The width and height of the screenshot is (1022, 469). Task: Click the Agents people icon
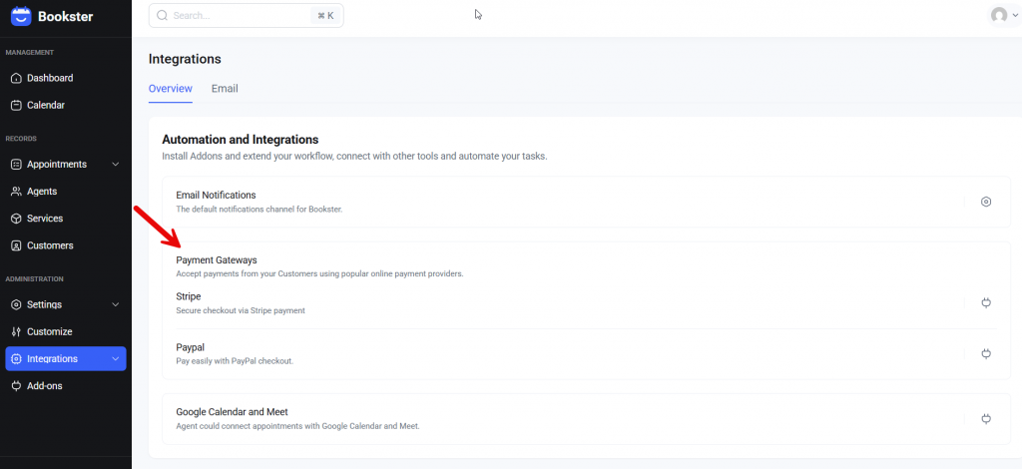coord(16,192)
